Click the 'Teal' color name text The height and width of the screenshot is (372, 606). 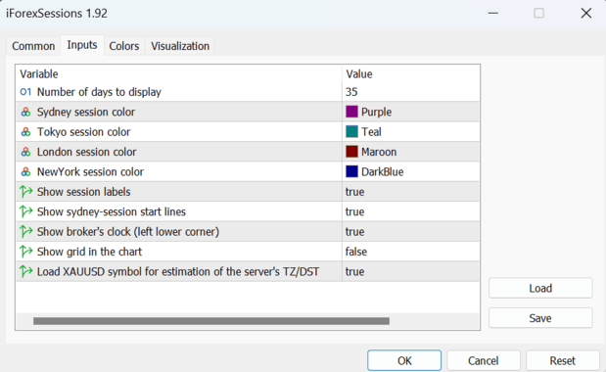[x=371, y=132]
